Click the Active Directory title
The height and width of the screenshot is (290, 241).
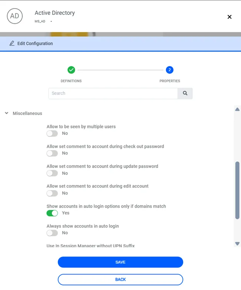click(55, 13)
